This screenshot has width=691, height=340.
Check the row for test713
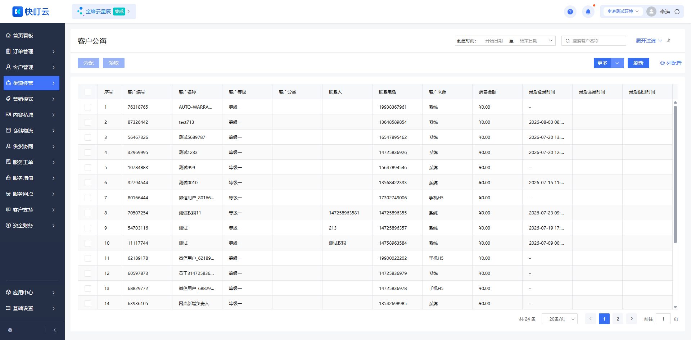tap(88, 122)
